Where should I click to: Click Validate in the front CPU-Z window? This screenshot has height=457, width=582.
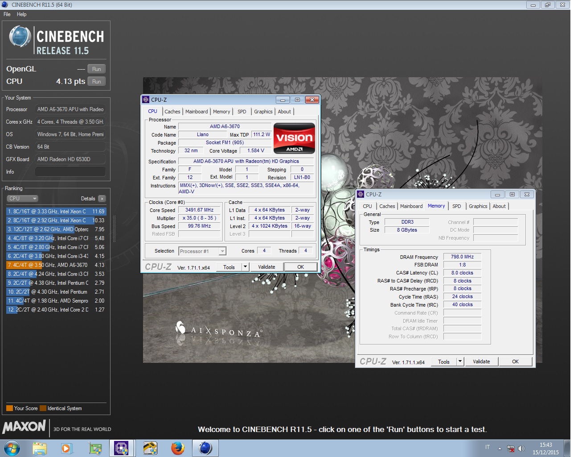click(266, 267)
